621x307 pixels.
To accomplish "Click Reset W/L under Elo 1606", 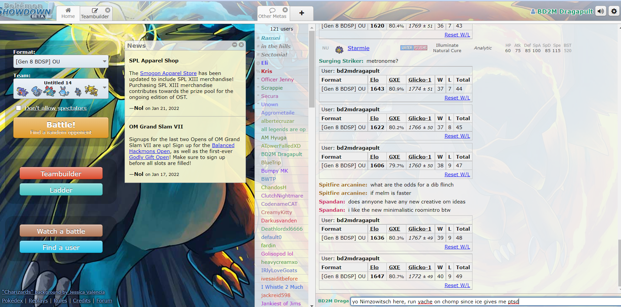I will (x=457, y=174).
